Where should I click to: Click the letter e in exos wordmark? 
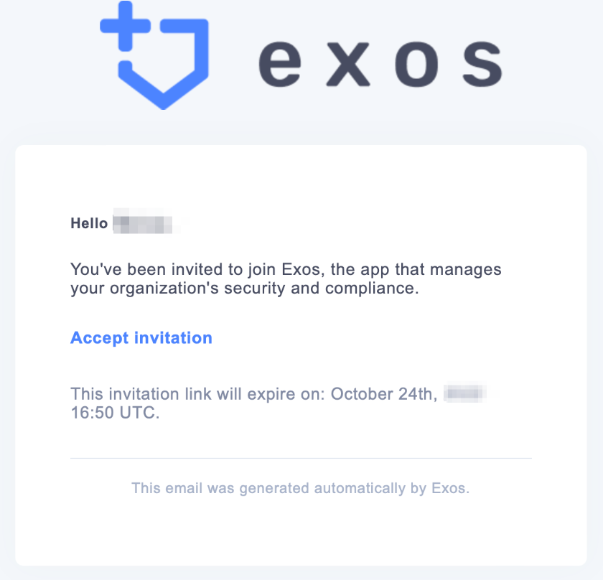[x=279, y=64]
